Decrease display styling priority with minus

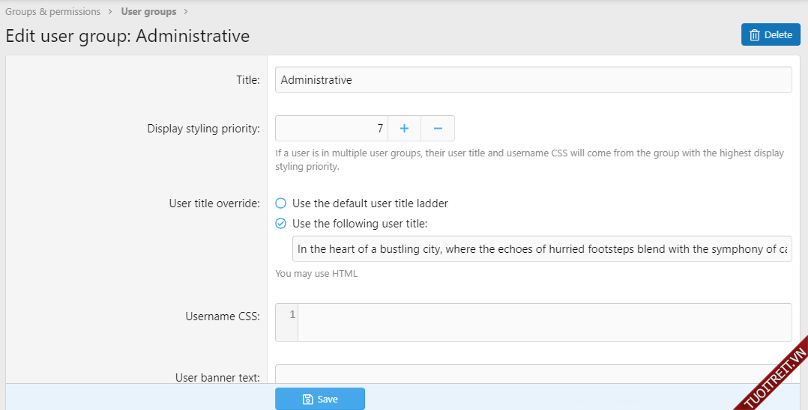point(438,129)
